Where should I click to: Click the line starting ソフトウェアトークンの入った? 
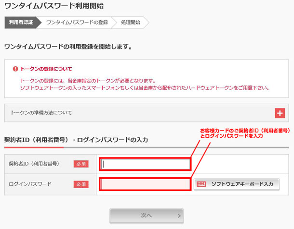click(x=145, y=88)
